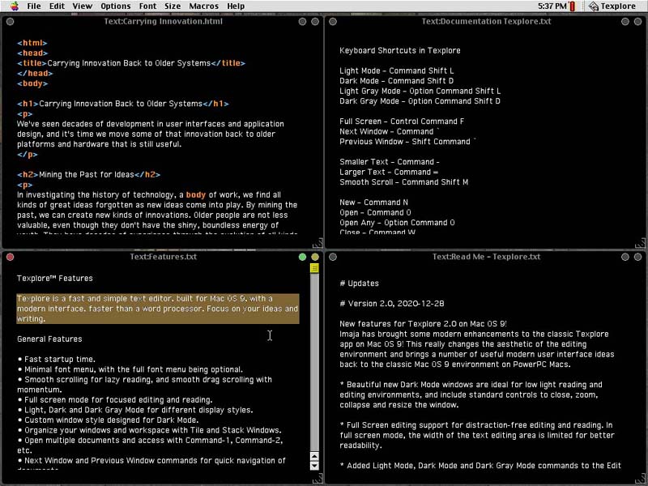Open the Font menu
648x486 pixels.
pos(147,6)
